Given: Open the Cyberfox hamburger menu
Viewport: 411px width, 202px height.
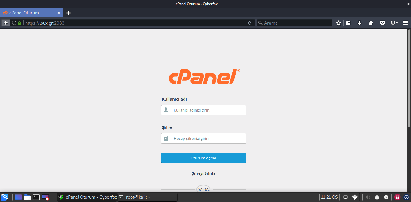Looking at the screenshot, I should point(405,23).
